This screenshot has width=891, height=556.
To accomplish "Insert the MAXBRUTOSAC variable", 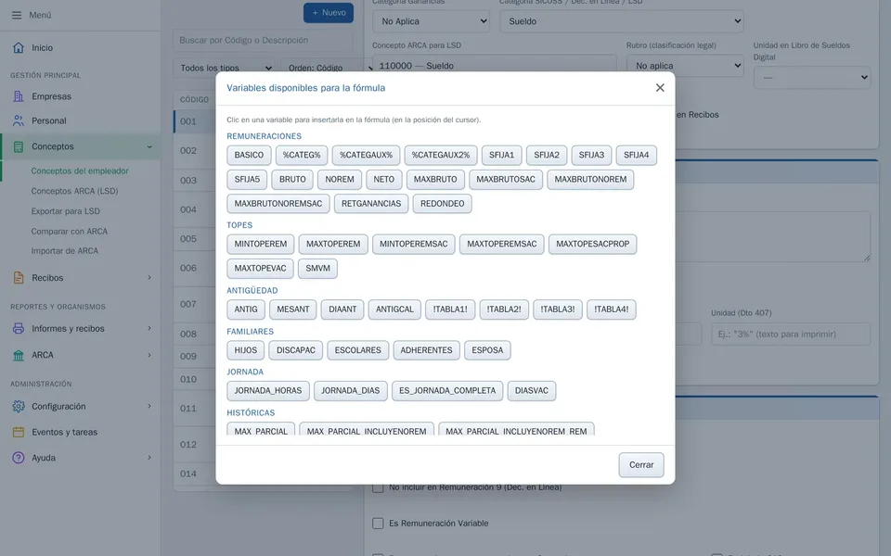I will click(506, 179).
